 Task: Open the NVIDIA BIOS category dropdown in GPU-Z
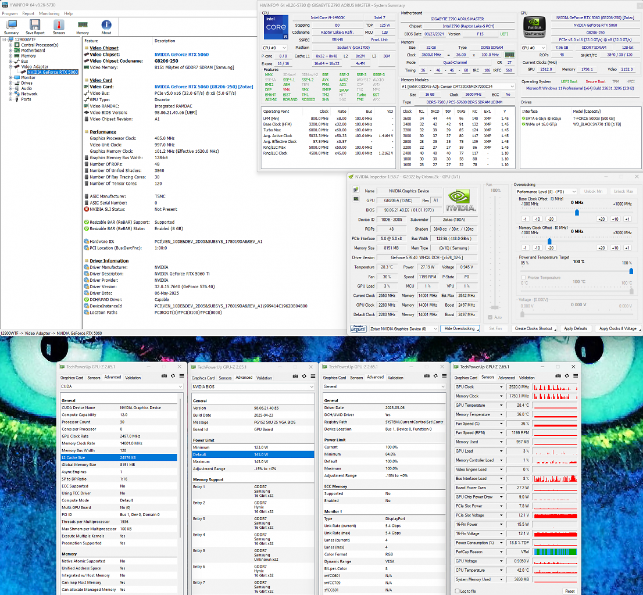click(252, 386)
